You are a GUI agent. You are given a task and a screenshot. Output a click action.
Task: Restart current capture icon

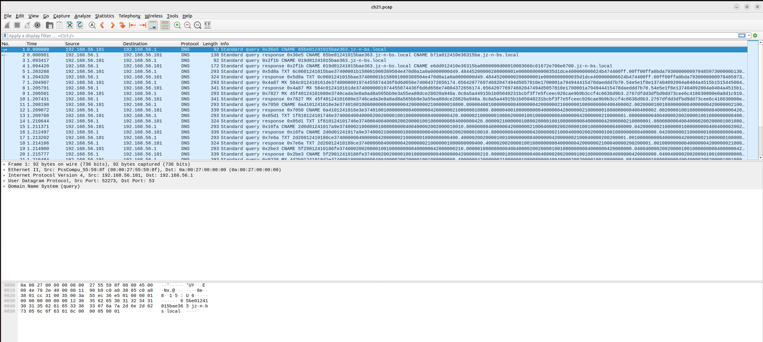27,25
